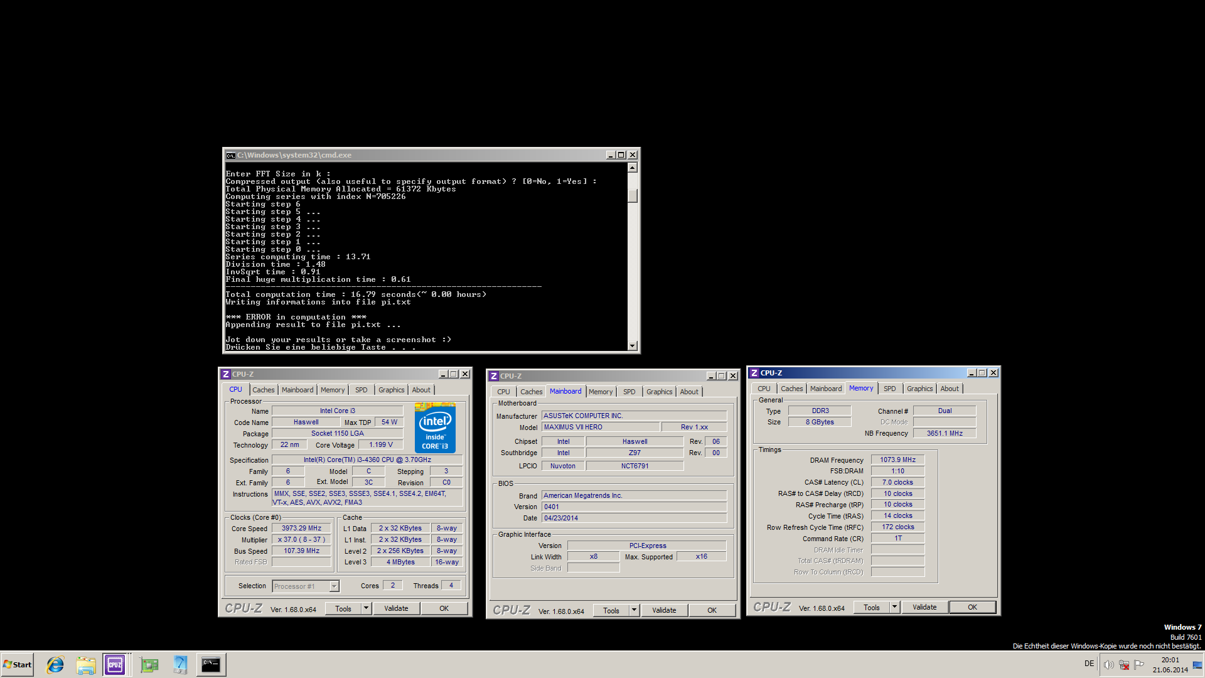Screen dimensions: 1205x678
Task: Open the network tray icon with red X
Action: (1124, 665)
